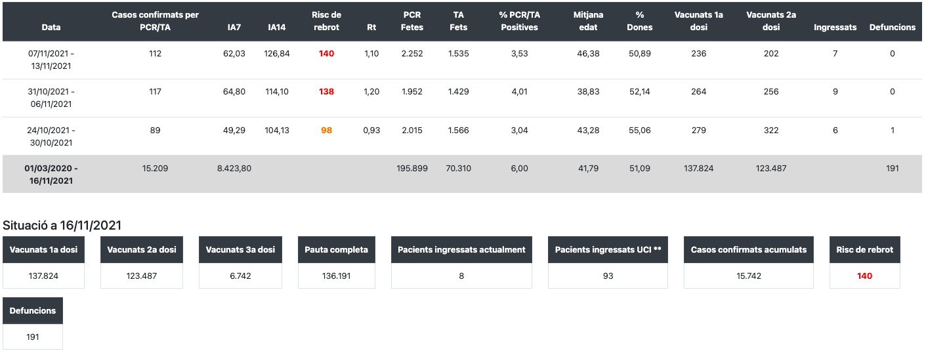Click the accumulated cases value 15.742
Viewport: 926px width, 353px height.
pyautogui.click(x=749, y=276)
